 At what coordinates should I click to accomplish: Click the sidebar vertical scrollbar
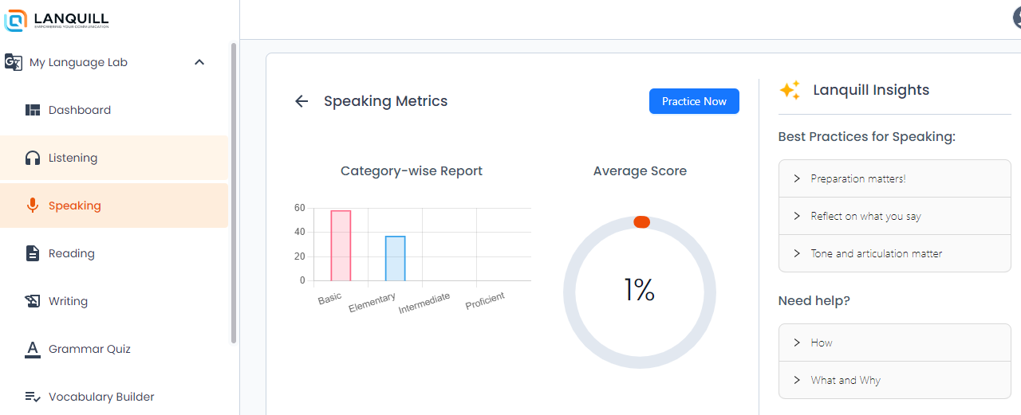point(234,191)
